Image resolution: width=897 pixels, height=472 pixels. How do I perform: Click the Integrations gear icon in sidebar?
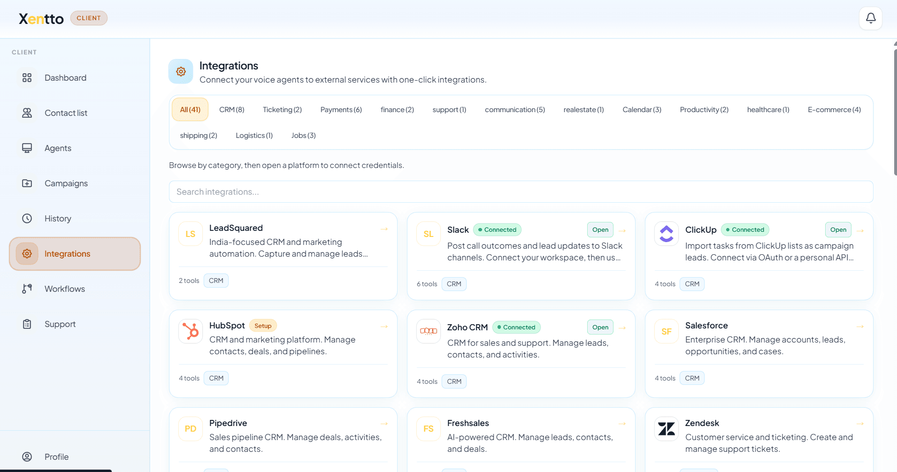coord(27,254)
